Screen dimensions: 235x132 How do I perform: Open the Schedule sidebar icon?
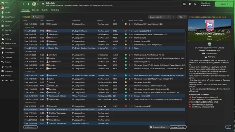click(x=2, y=48)
